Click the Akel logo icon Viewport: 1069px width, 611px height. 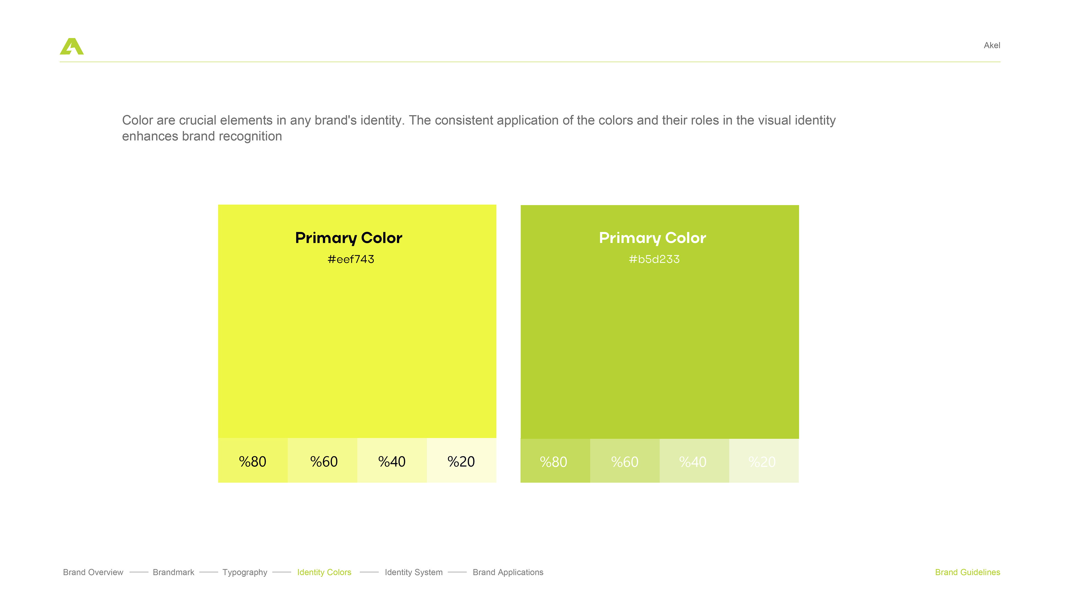click(x=72, y=46)
